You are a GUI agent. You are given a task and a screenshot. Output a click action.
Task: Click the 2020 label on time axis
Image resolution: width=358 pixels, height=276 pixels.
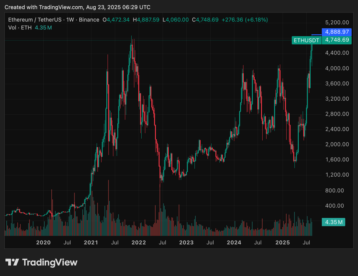[43, 243]
